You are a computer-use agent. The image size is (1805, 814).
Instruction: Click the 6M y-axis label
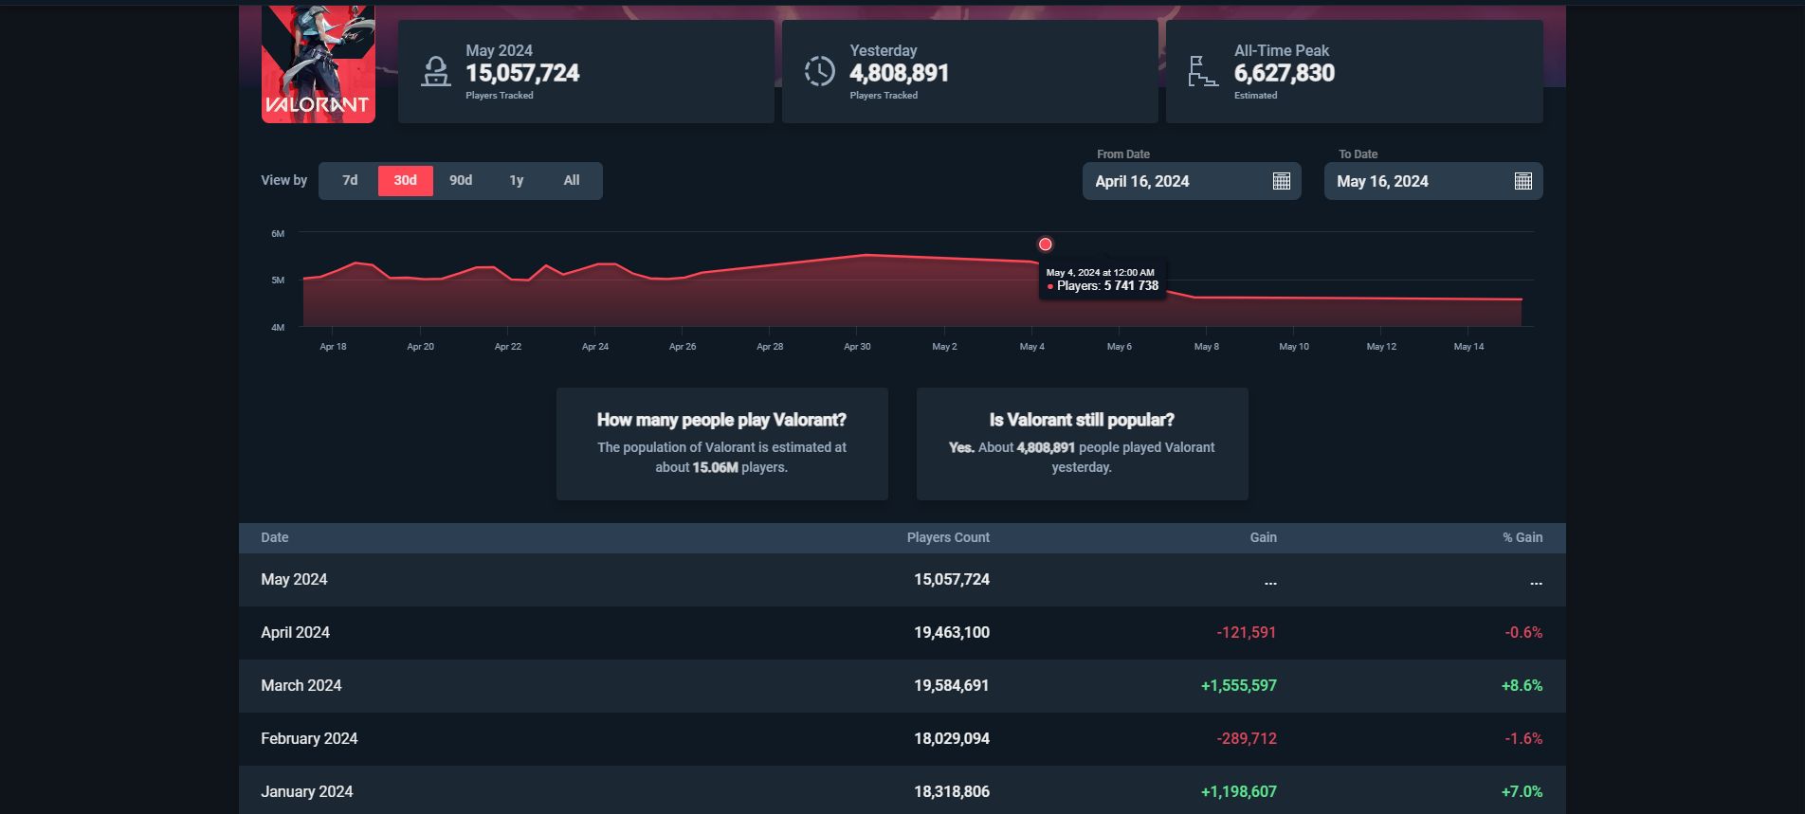pos(278,233)
